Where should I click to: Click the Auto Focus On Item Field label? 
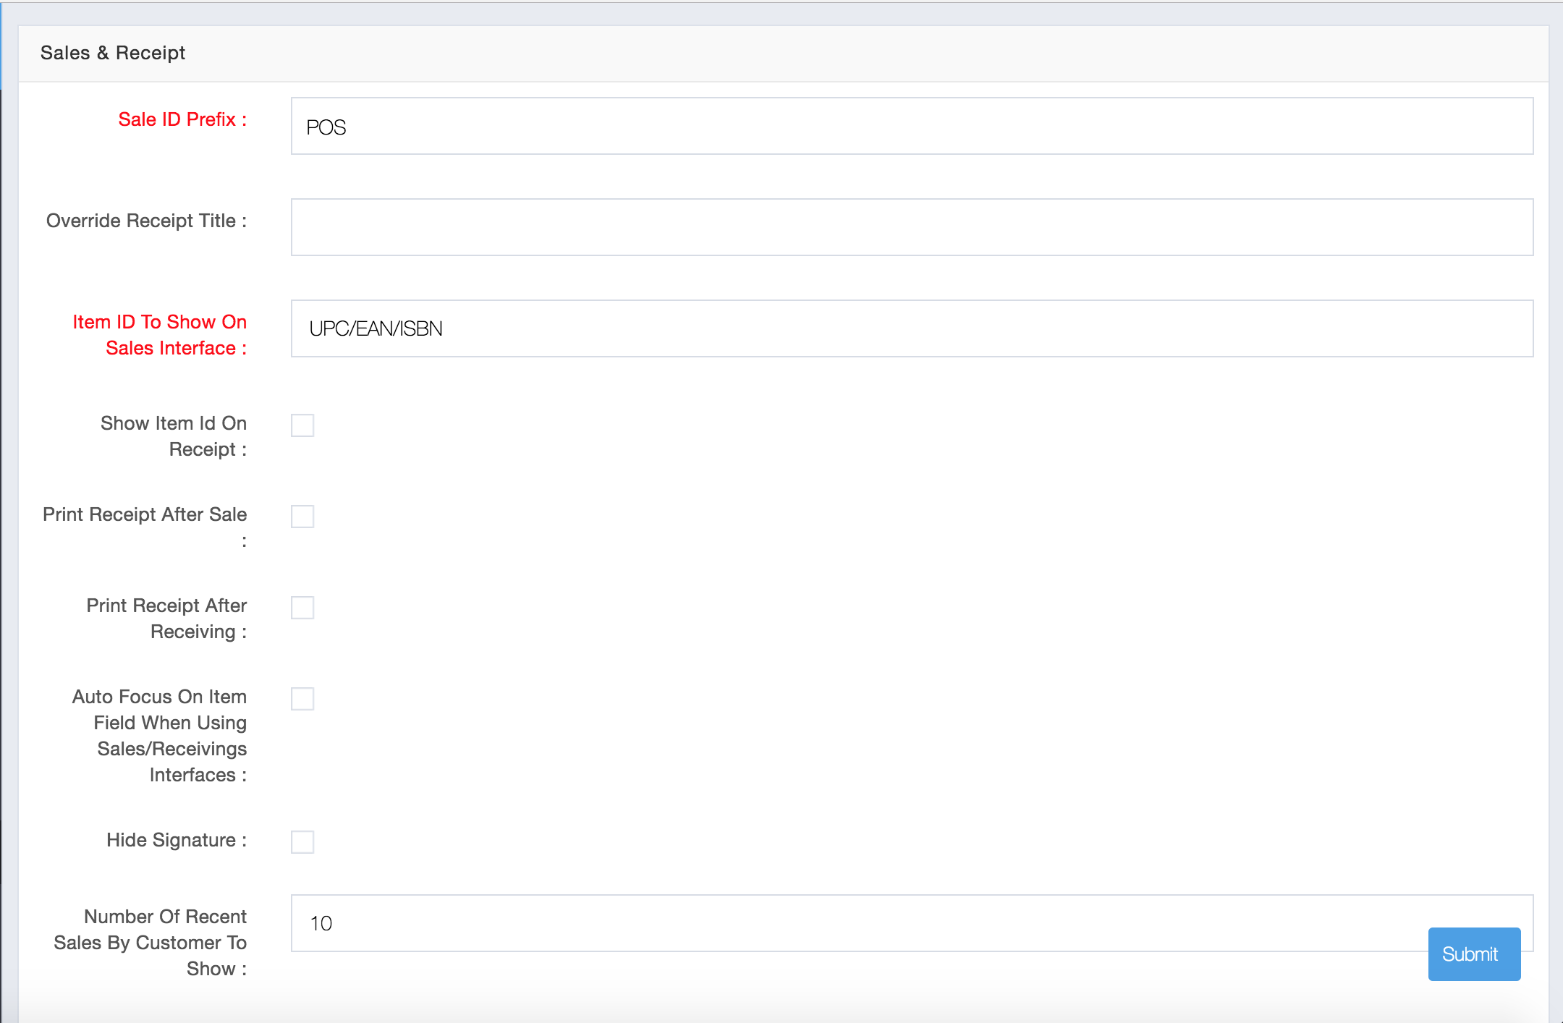159,735
